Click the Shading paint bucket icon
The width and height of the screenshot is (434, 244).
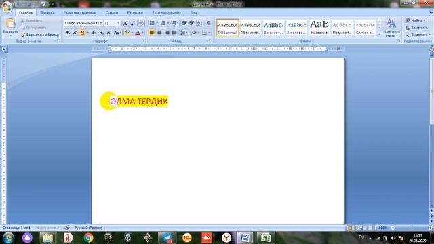click(x=194, y=33)
